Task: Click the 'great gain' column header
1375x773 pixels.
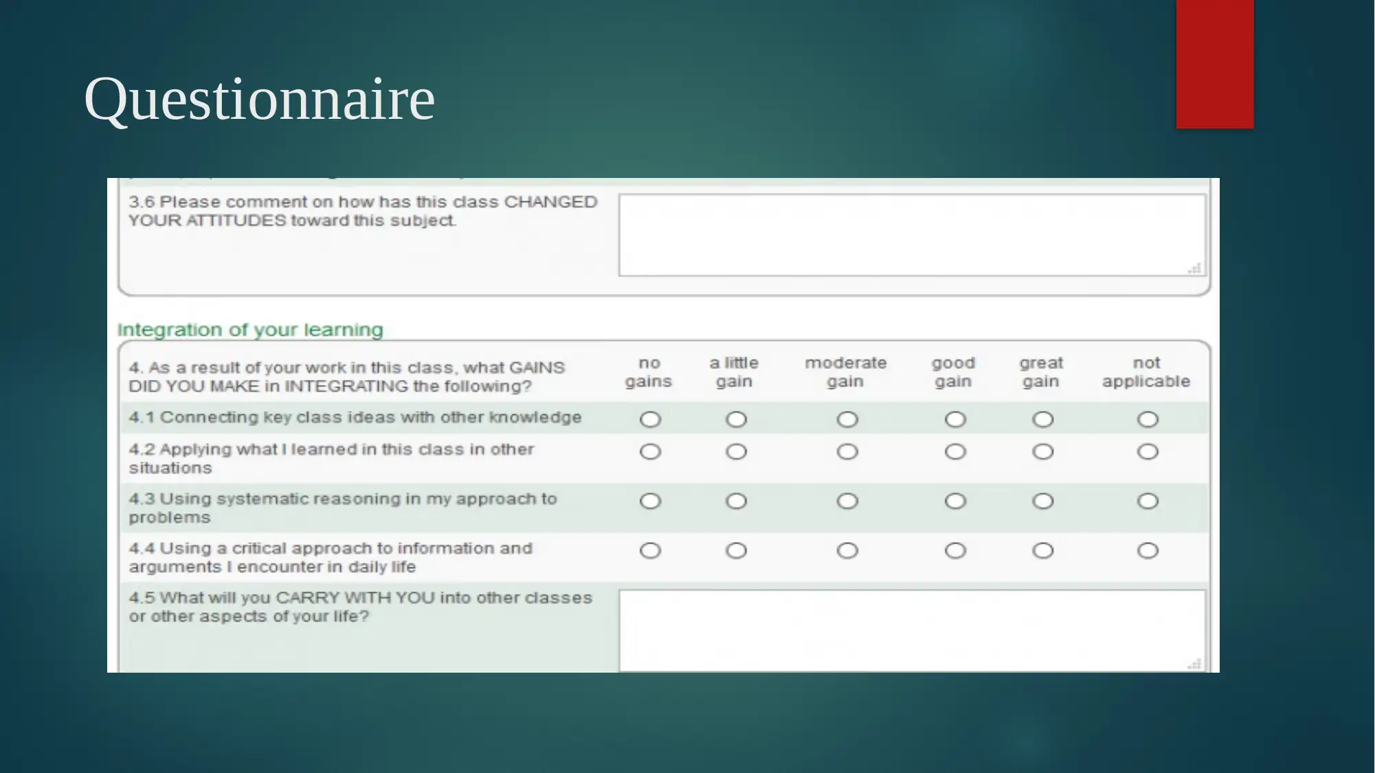Action: tap(1041, 372)
